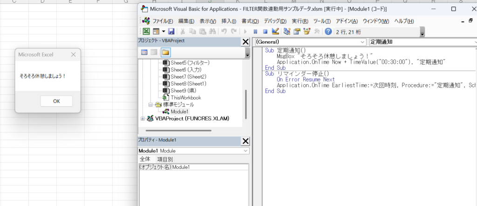Click the Project tree vertical scrollbar
The image size is (477, 206).
(246, 105)
